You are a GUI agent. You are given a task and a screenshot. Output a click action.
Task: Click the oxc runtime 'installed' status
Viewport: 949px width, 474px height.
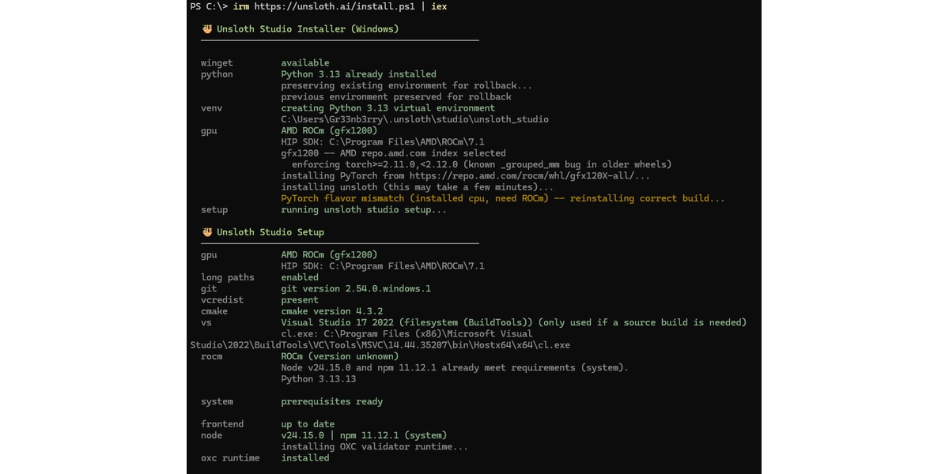(x=305, y=457)
